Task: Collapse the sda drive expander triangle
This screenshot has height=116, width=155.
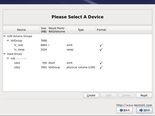Action: point(8,59)
